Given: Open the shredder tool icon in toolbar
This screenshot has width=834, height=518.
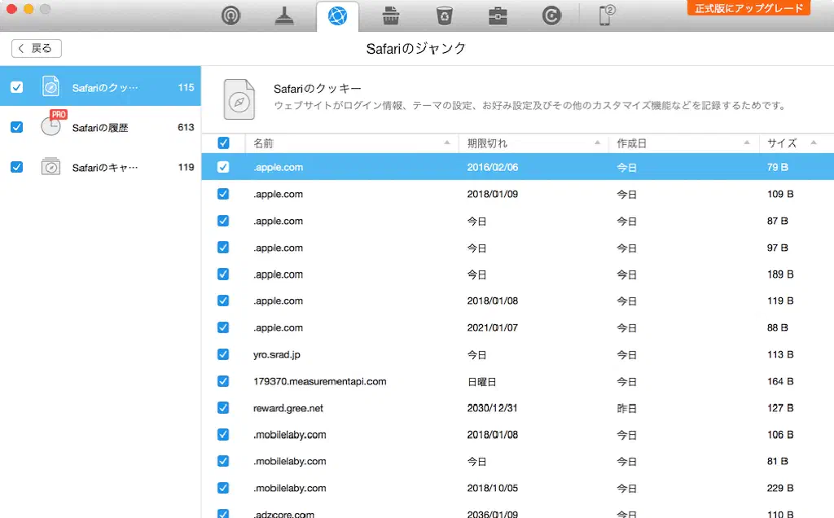Looking at the screenshot, I should coord(390,16).
